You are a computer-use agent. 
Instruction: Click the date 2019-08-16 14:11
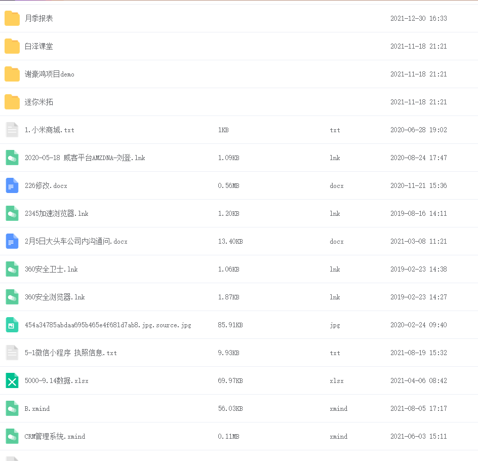point(419,213)
